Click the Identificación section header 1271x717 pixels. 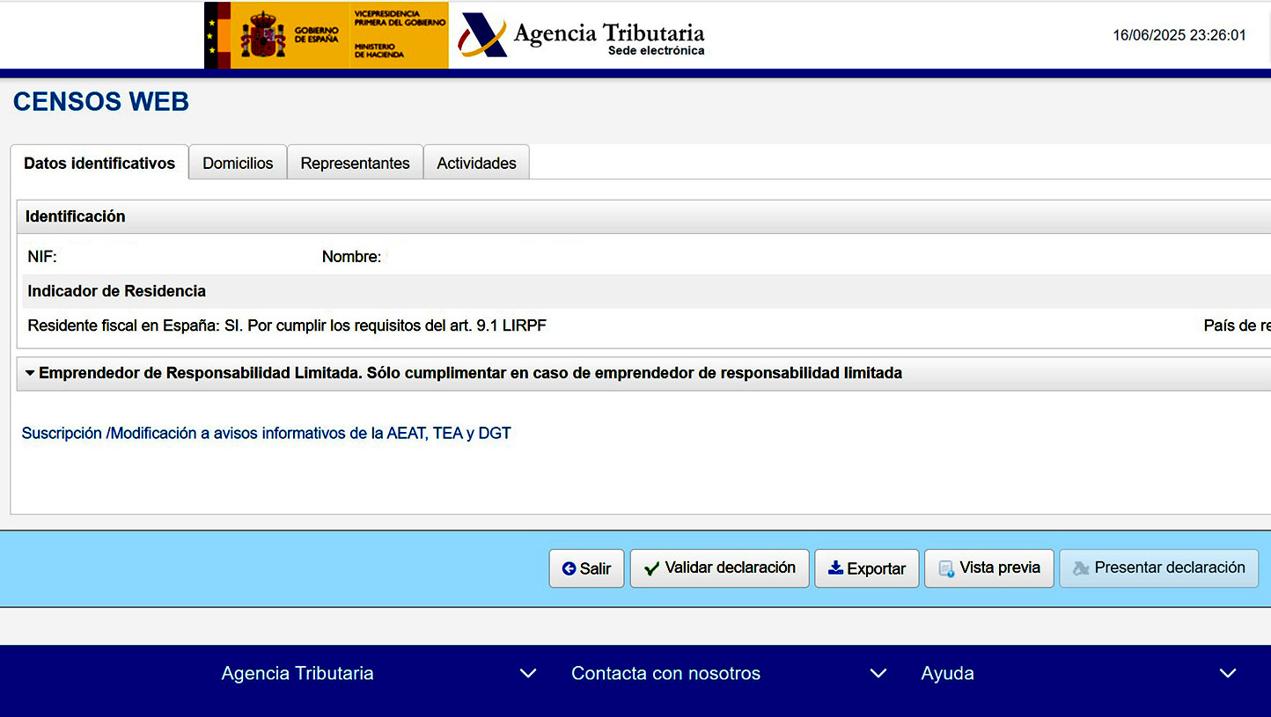pyautogui.click(x=76, y=216)
